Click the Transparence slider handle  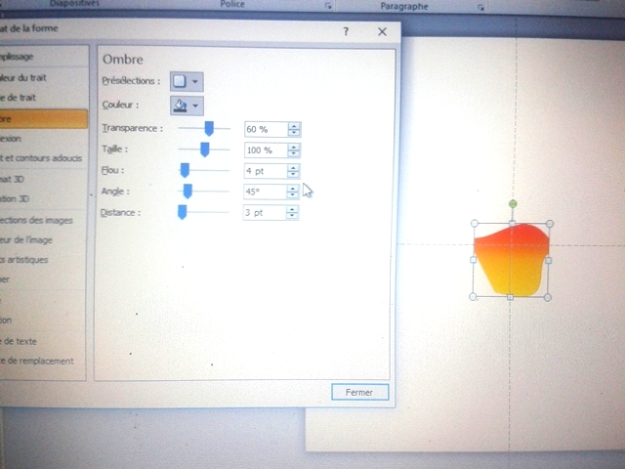208,128
